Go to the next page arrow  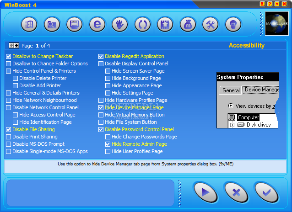tap(16, 46)
